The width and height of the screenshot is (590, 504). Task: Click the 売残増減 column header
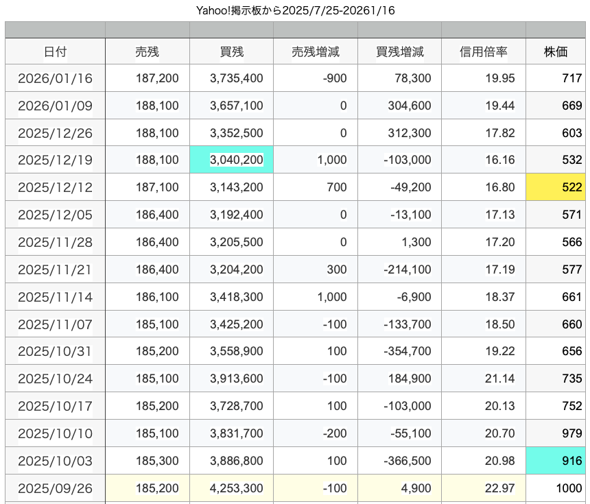point(315,51)
